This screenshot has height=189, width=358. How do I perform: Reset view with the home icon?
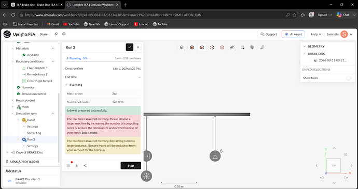pyautogui.click(x=346, y=154)
